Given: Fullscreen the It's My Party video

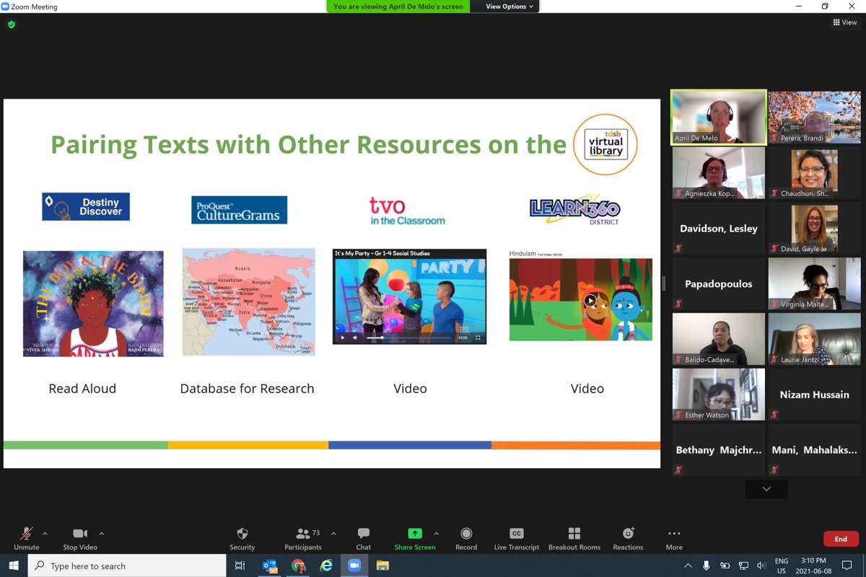Looking at the screenshot, I should pyautogui.click(x=478, y=338).
